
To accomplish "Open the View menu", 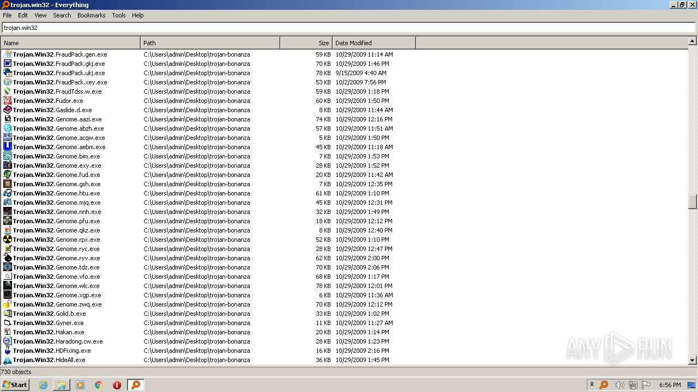I will [40, 15].
